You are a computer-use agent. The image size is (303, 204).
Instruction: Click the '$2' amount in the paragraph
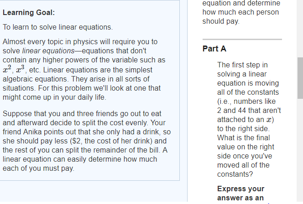pyautogui.click(x=76, y=141)
